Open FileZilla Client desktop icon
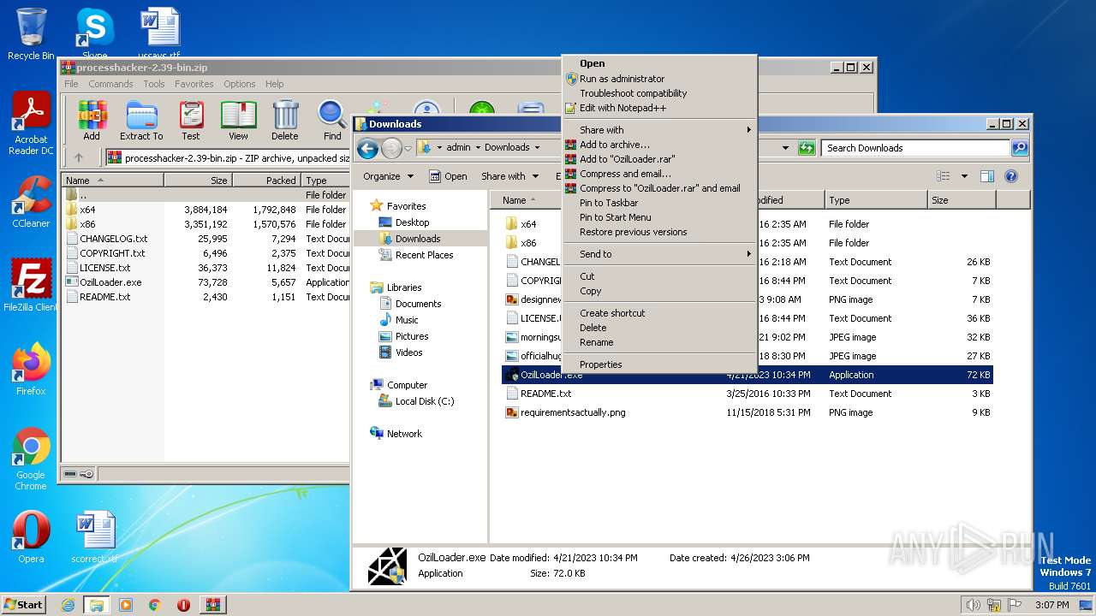Image resolution: width=1096 pixels, height=616 pixels. pos(31,286)
